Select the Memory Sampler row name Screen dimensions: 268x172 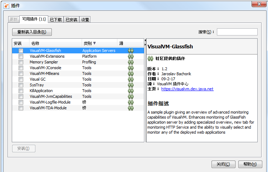(x=44, y=62)
